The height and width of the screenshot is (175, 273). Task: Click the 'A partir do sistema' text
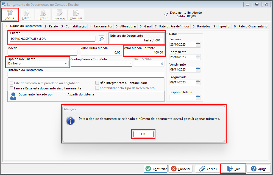tap(81, 94)
